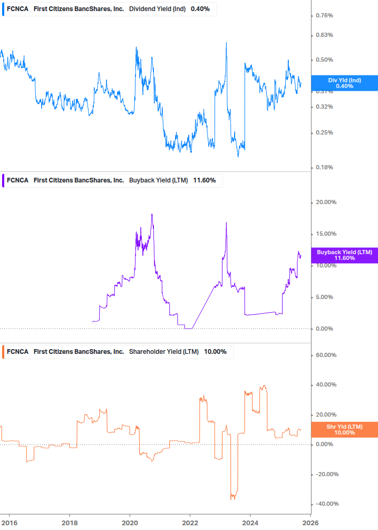378x530 pixels.
Task: Click the 11.60% value in the Buyback Yield legend
Action: coord(205,180)
